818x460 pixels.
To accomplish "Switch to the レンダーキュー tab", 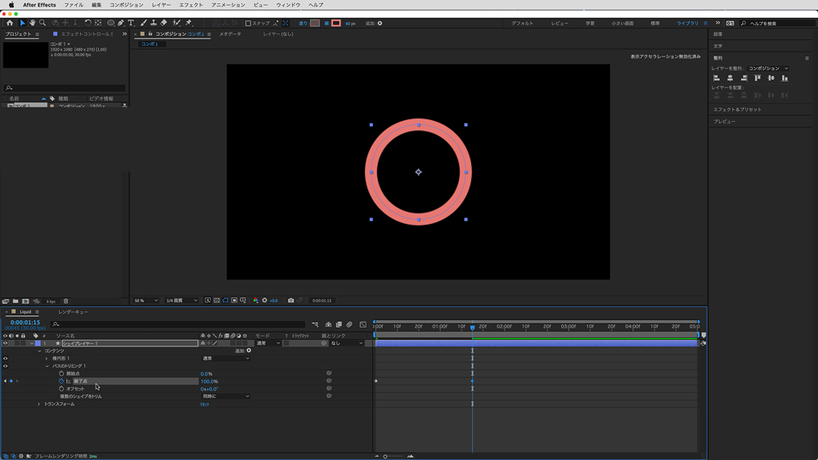I will click(x=73, y=312).
